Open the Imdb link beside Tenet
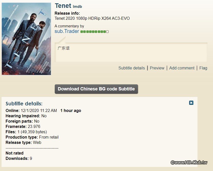213x171 pixels. point(78,7)
